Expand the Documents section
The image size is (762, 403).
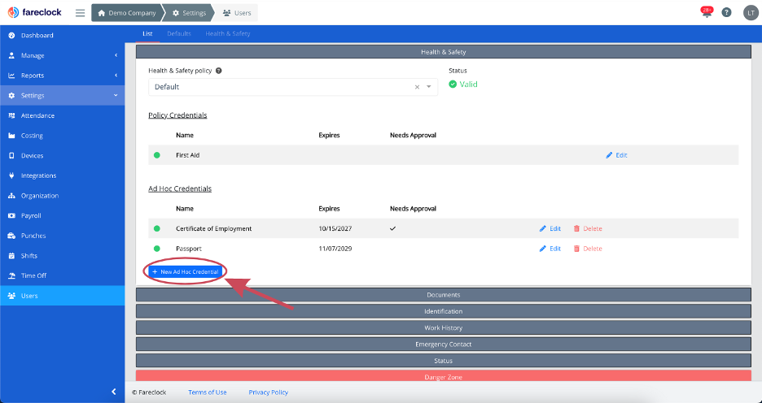443,295
